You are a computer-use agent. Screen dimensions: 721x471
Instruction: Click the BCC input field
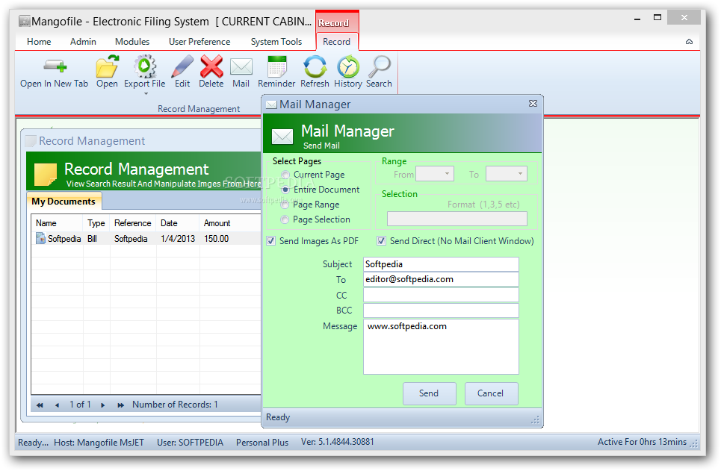tap(441, 311)
